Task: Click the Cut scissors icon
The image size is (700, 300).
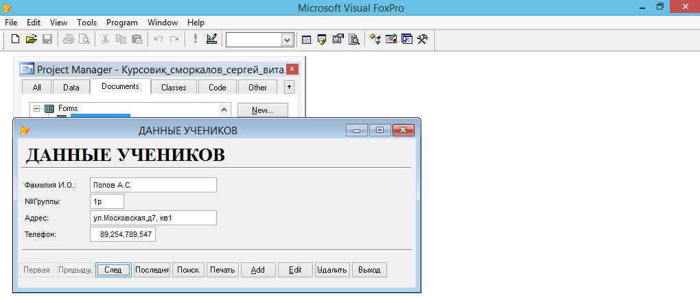Action: pos(106,39)
